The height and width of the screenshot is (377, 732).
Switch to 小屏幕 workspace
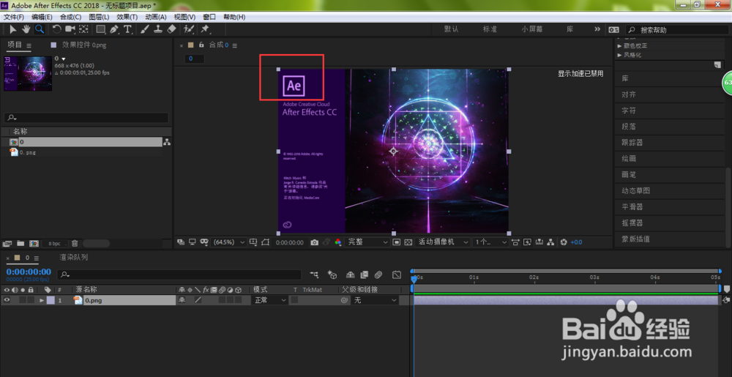point(531,29)
